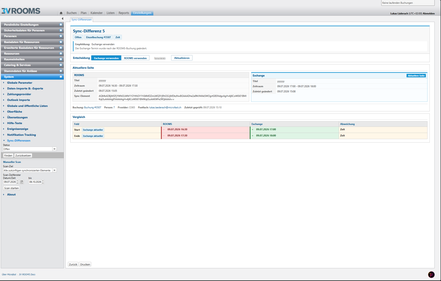Image resolution: width=441 pixels, height=281 pixels.
Task: Open the Ereignisanzeige settings item
Action: (18, 129)
